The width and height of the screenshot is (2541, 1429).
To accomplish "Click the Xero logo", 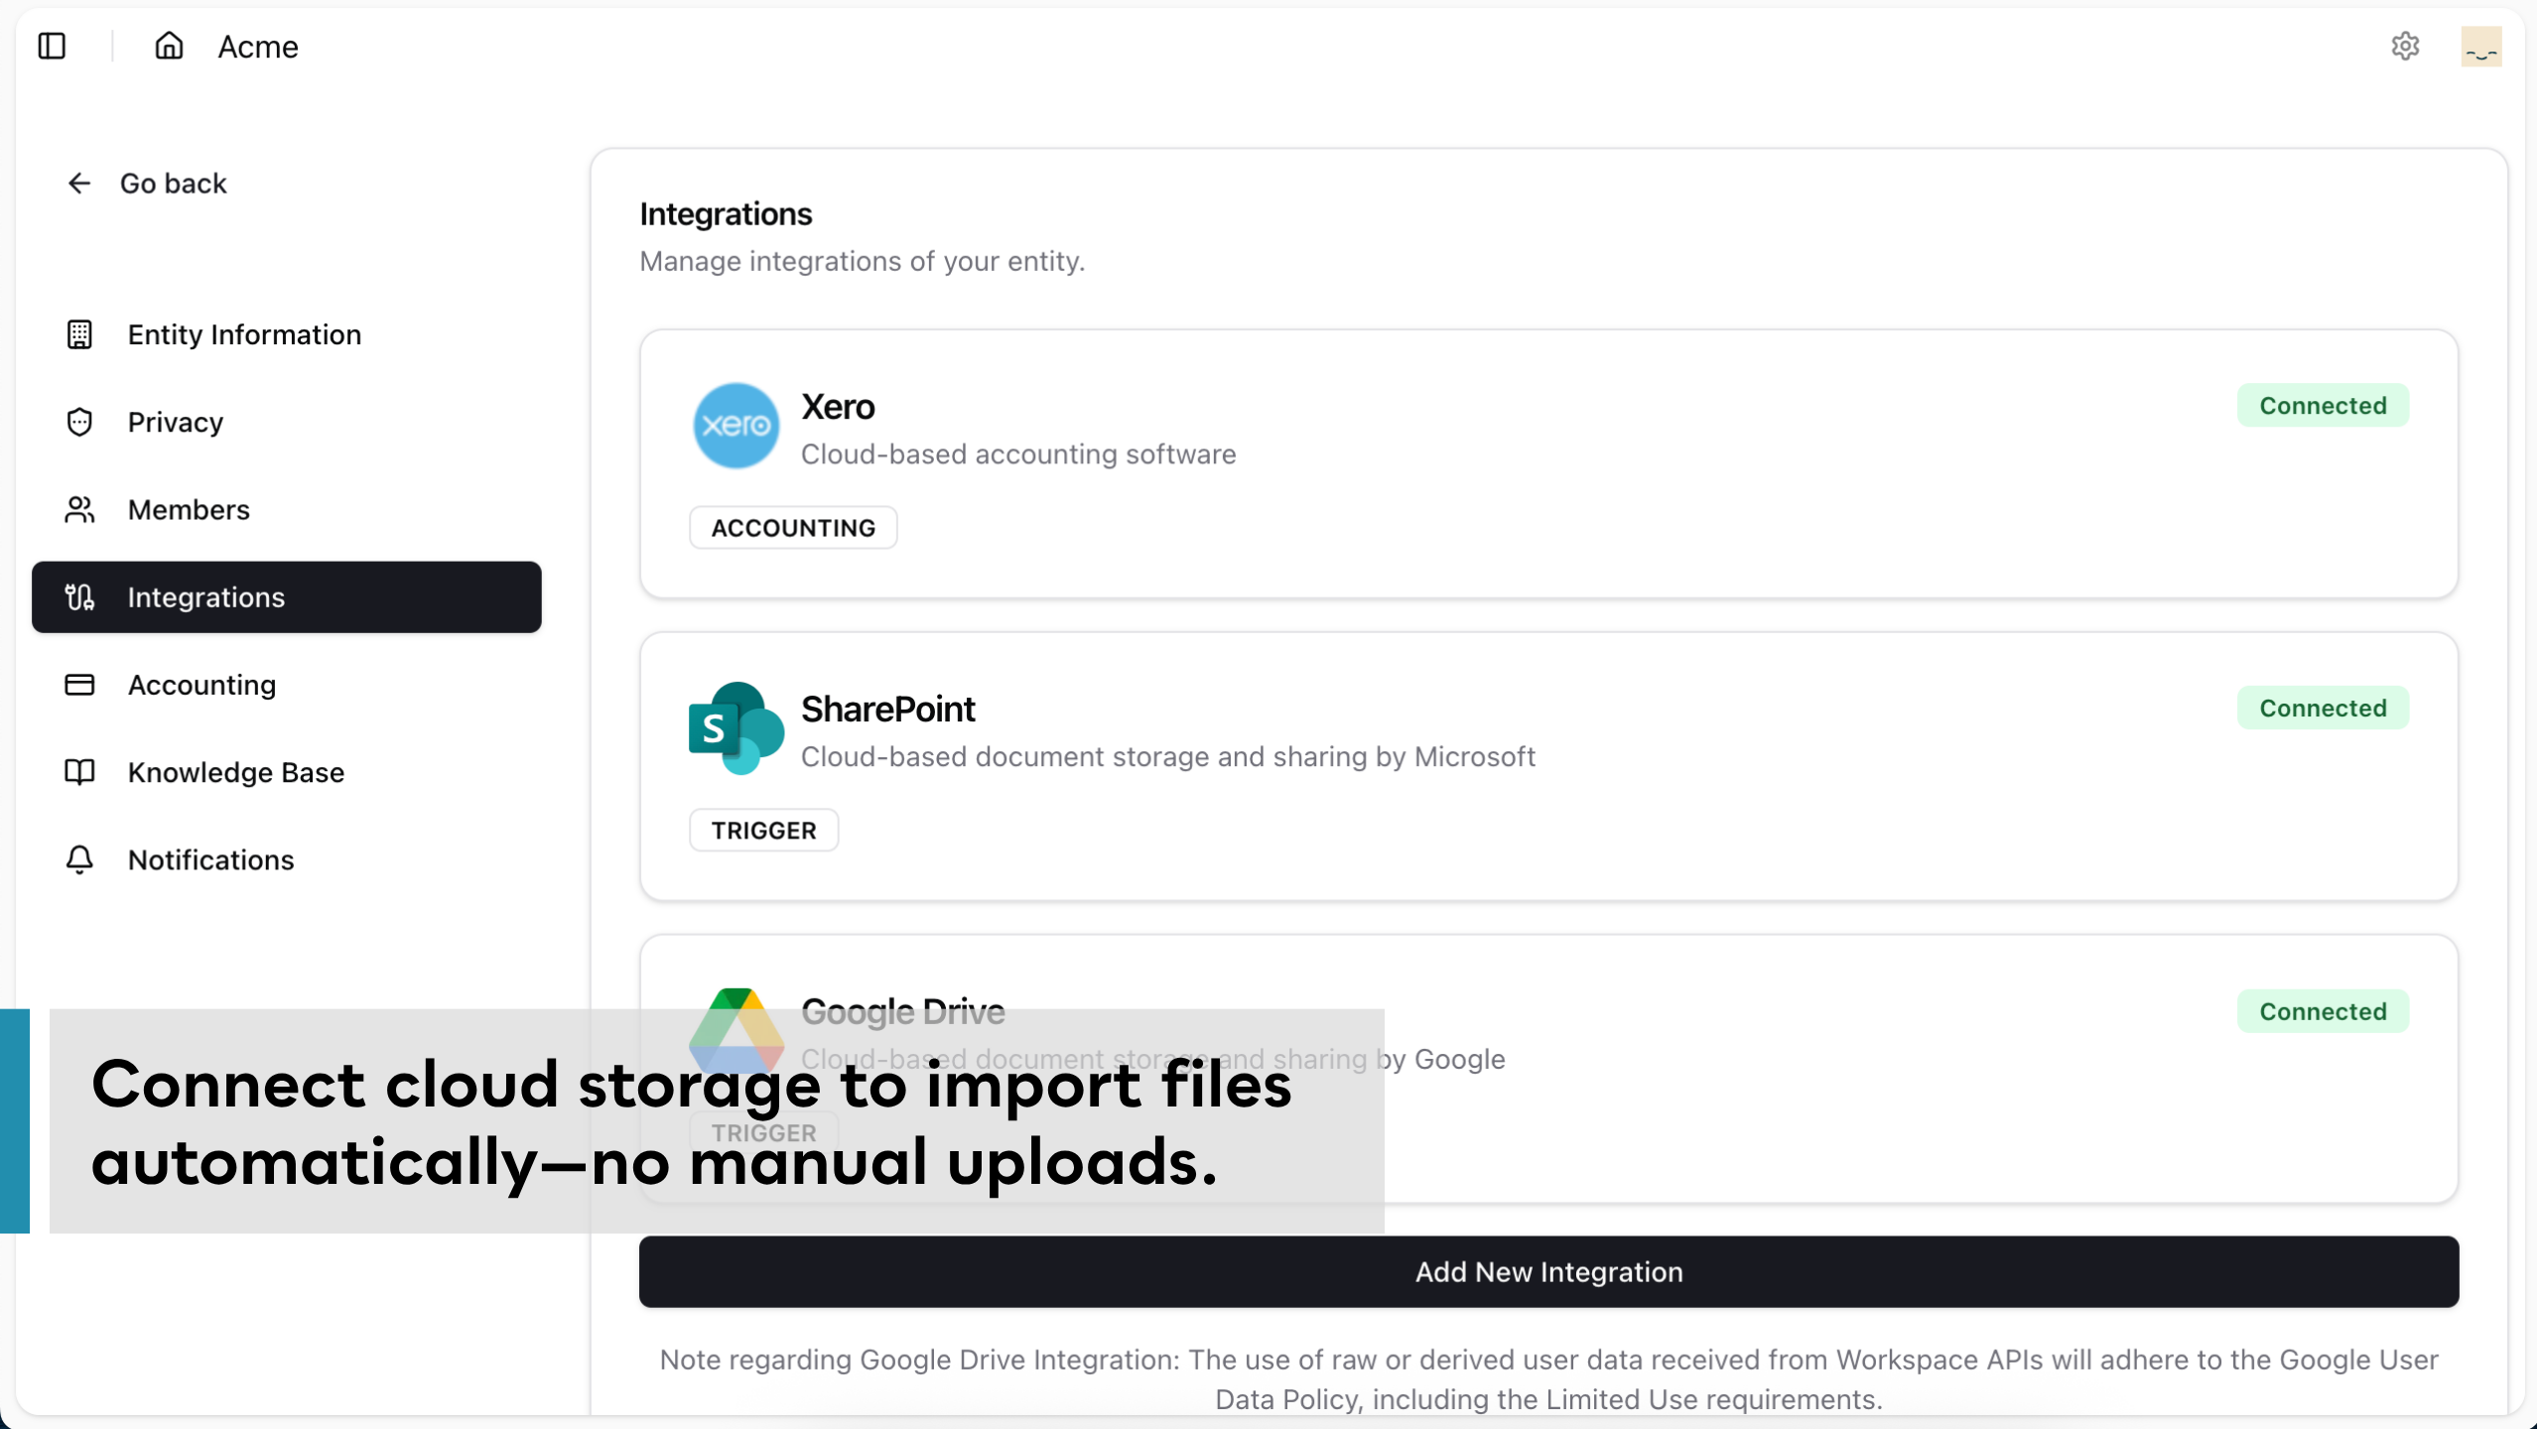I will (736, 426).
